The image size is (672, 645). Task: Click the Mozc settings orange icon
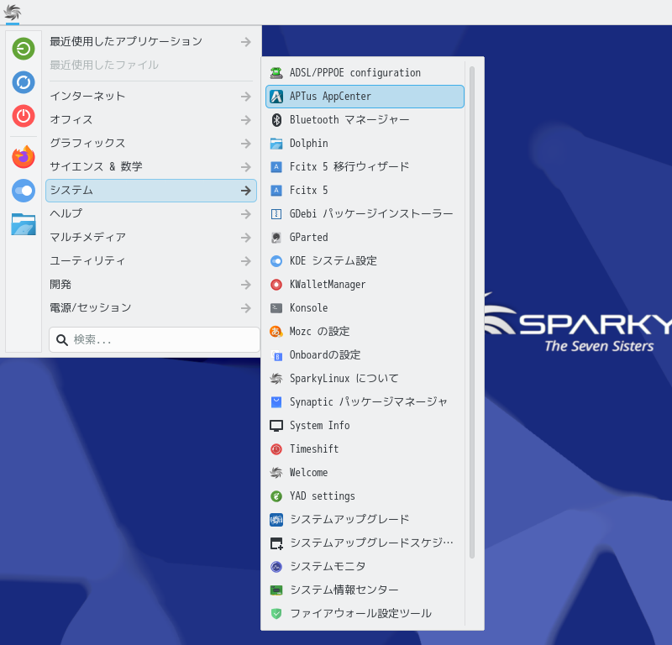[x=276, y=331]
